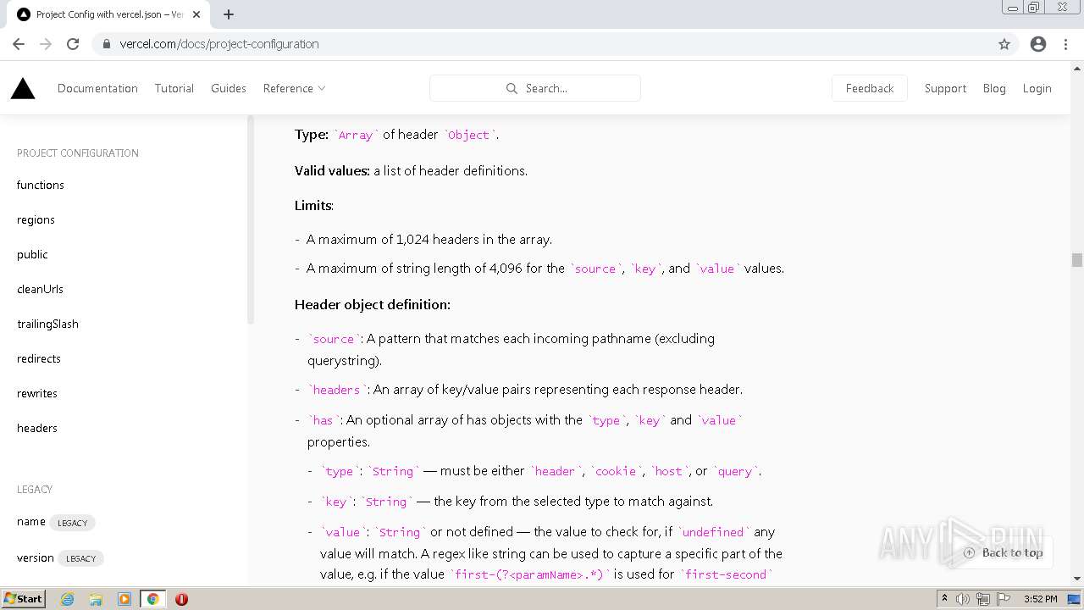Viewport: 1084px width, 610px height.
Task: Go back using browser back arrow
Action: pyautogui.click(x=19, y=44)
